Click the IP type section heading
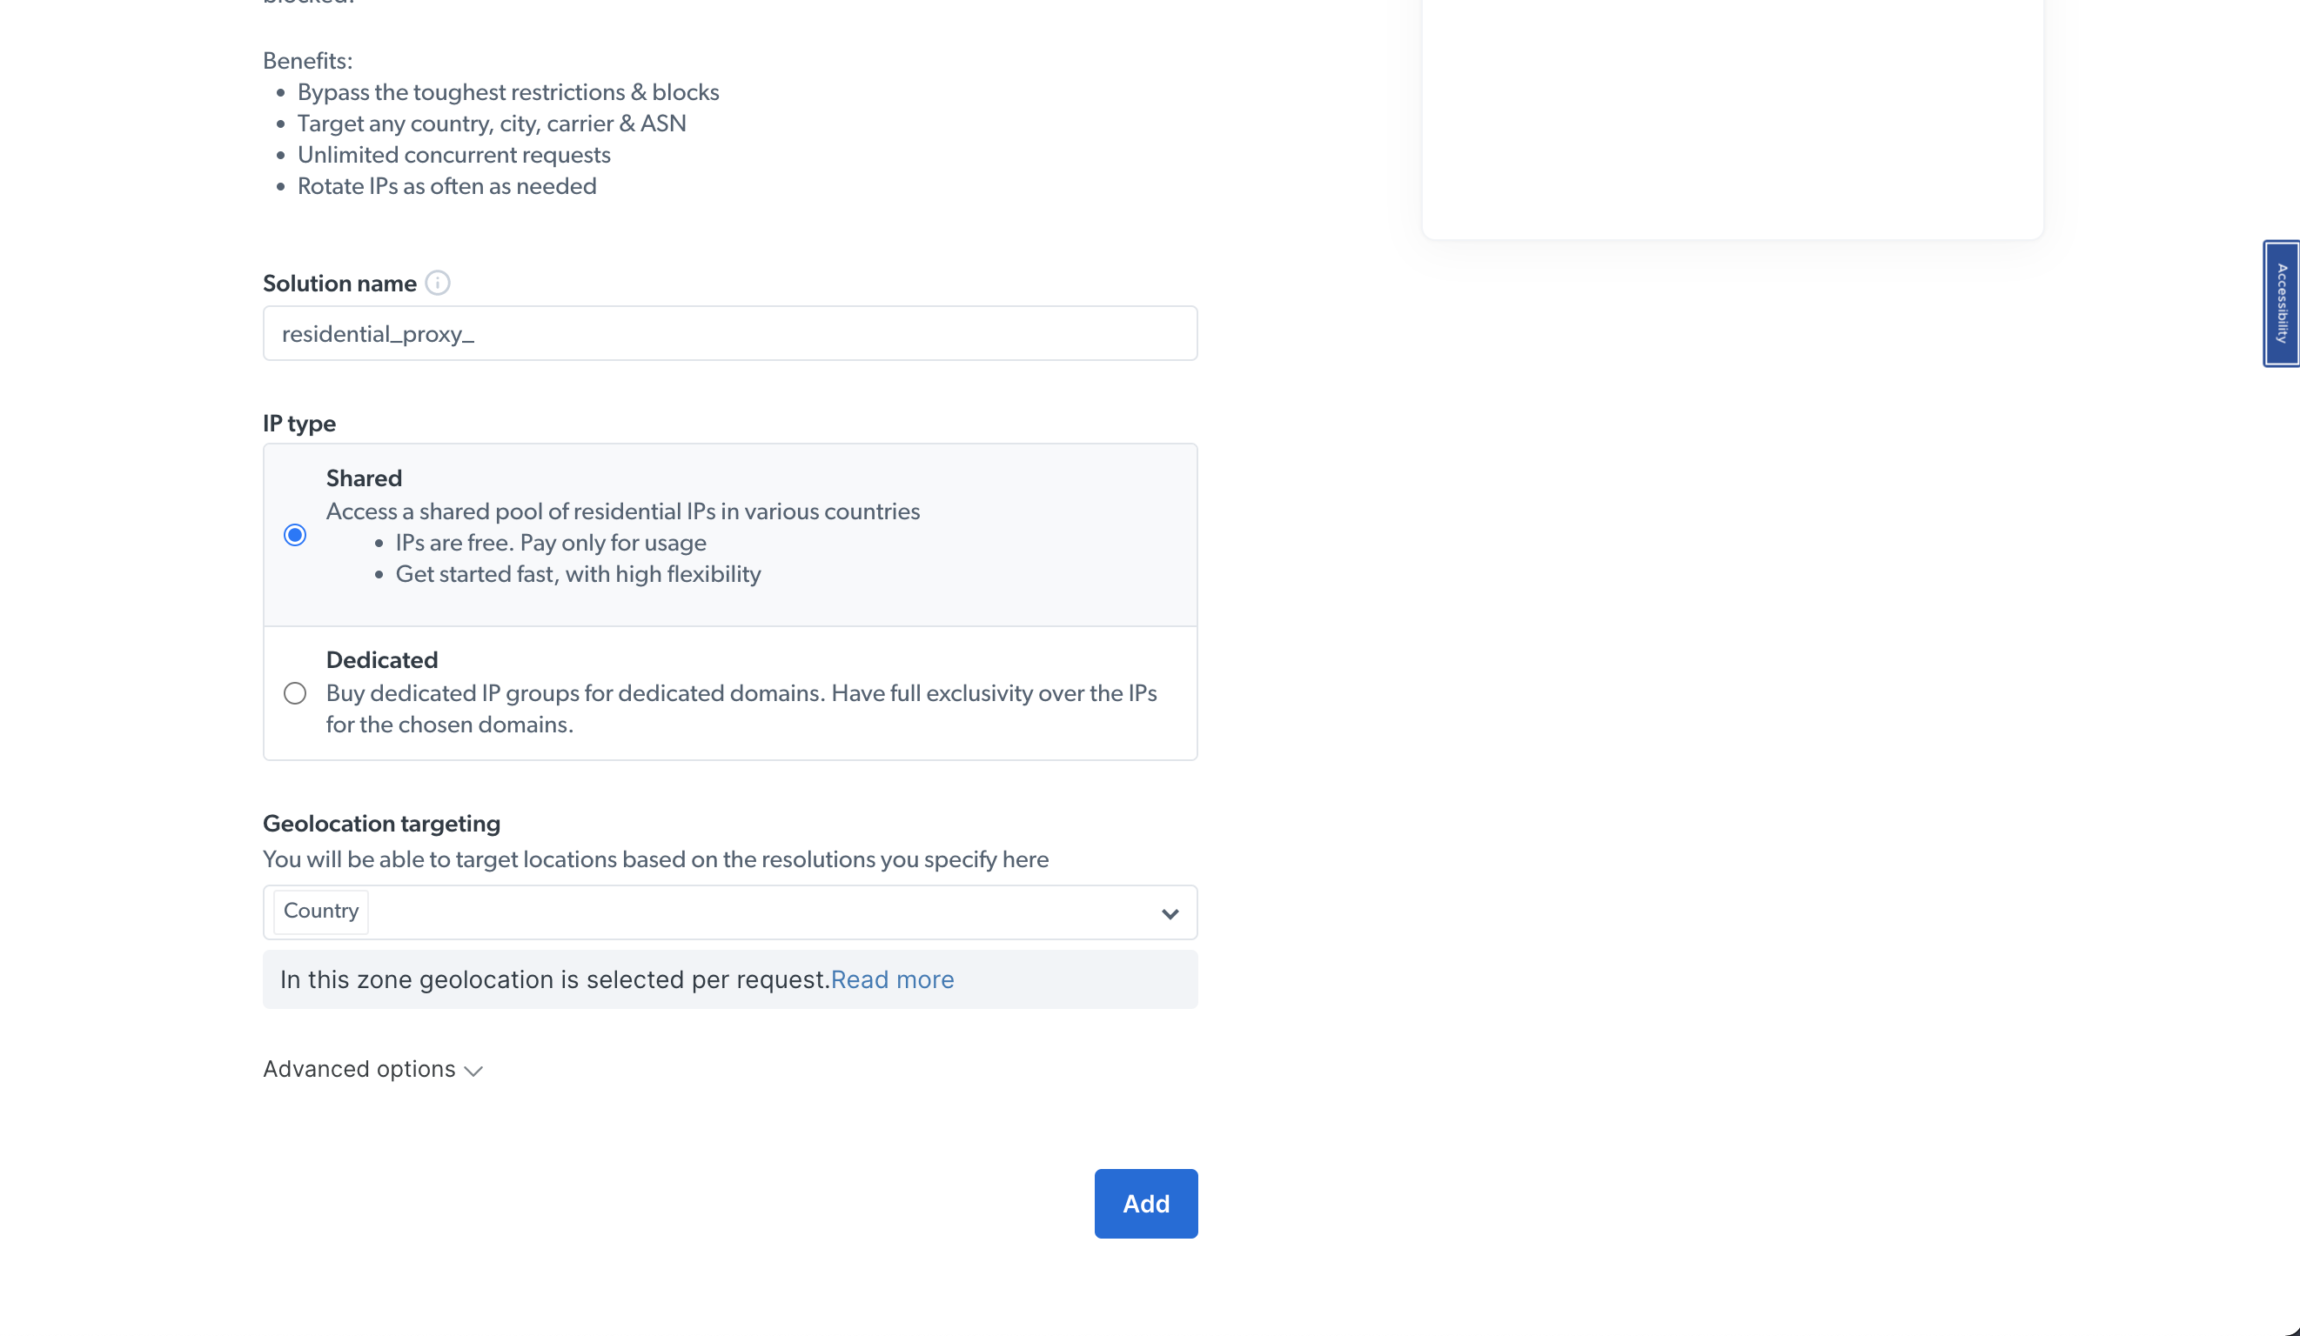Image resolution: width=2300 pixels, height=1336 pixels. click(299, 424)
